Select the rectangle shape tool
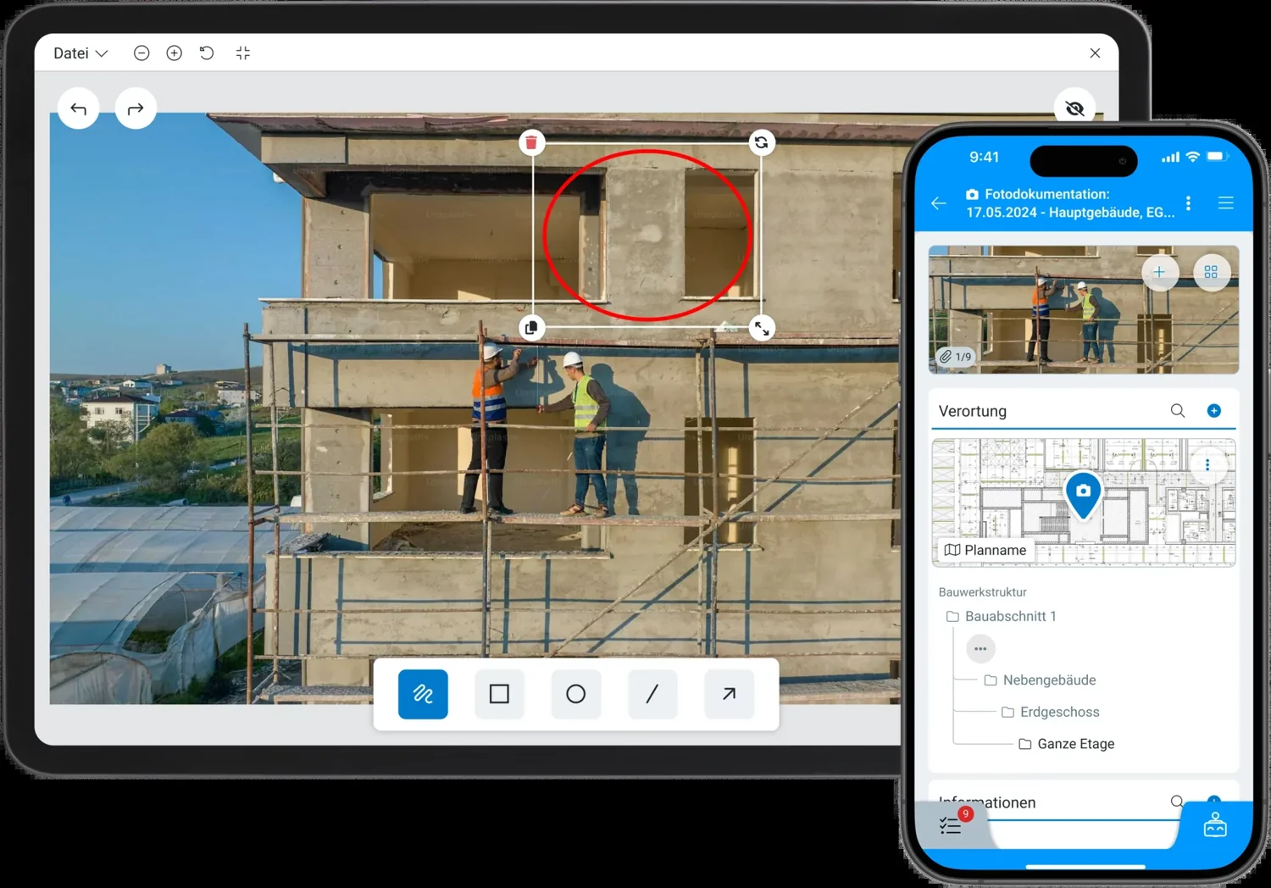 click(x=499, y=694)
